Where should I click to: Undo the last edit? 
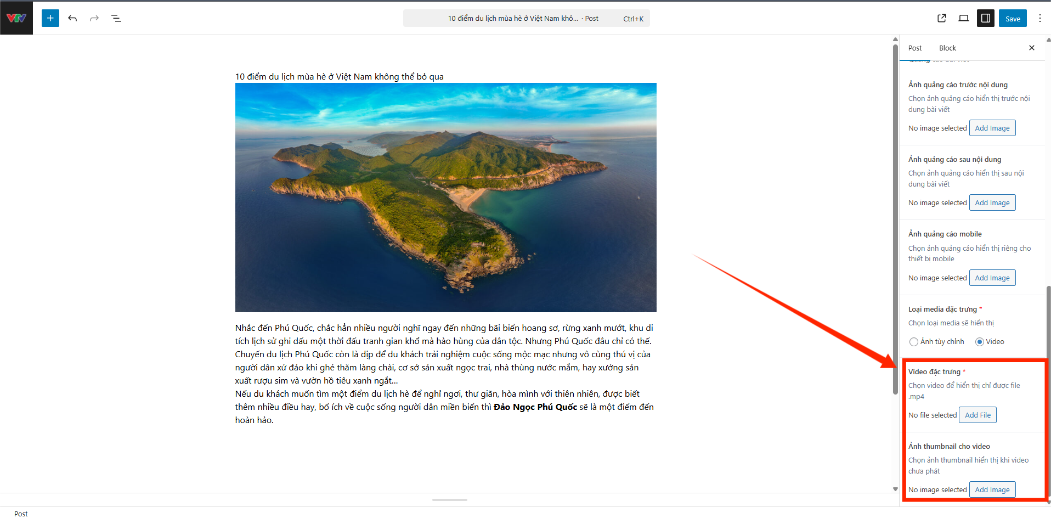pos(72,18)
